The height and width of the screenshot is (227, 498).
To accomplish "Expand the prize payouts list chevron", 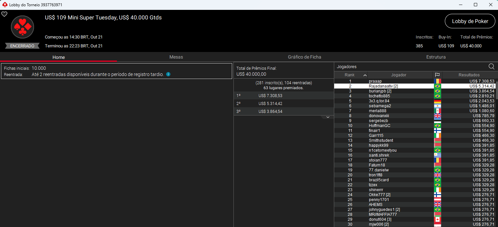I will (328, 117).
